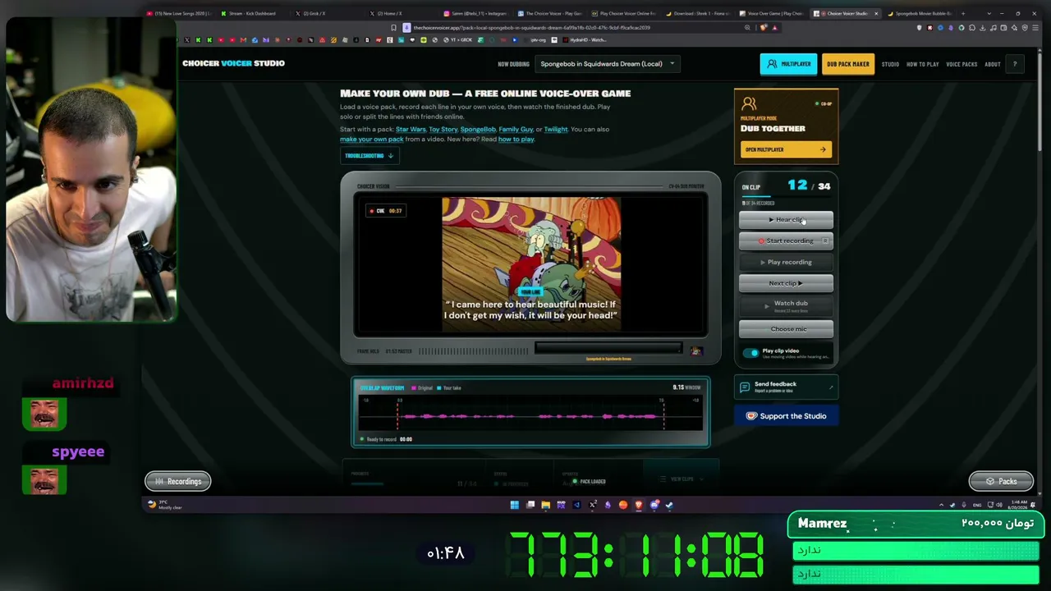Open the Windows Start menu
Viewport: 1051px width, 591px height.
point(514,505)
